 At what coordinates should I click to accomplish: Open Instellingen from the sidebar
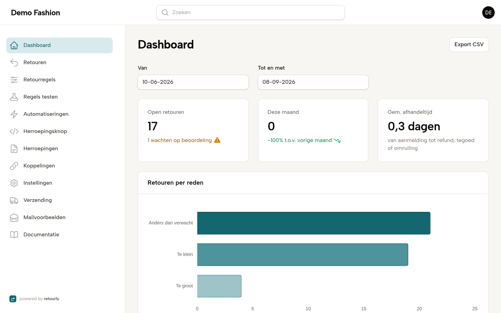(x=59, y=183)
